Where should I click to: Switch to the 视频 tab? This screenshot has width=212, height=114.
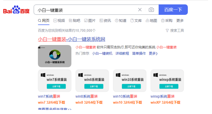(59, 21)
